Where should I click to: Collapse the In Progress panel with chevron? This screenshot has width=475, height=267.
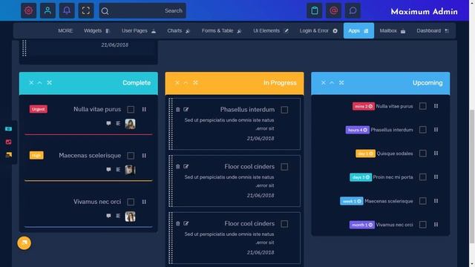(x=186, y=82)
